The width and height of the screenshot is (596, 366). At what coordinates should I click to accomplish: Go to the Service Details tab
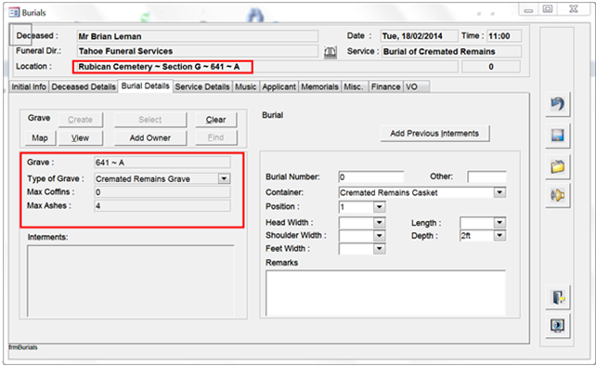point(202,86)
